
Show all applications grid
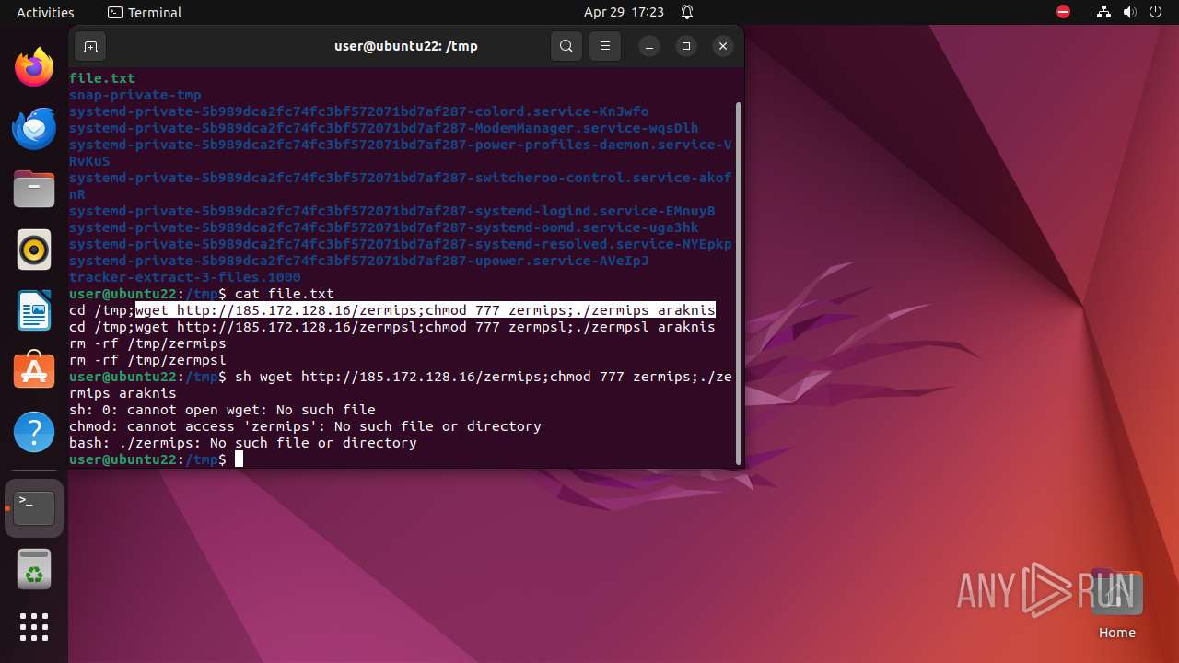(x=34, y=627)
